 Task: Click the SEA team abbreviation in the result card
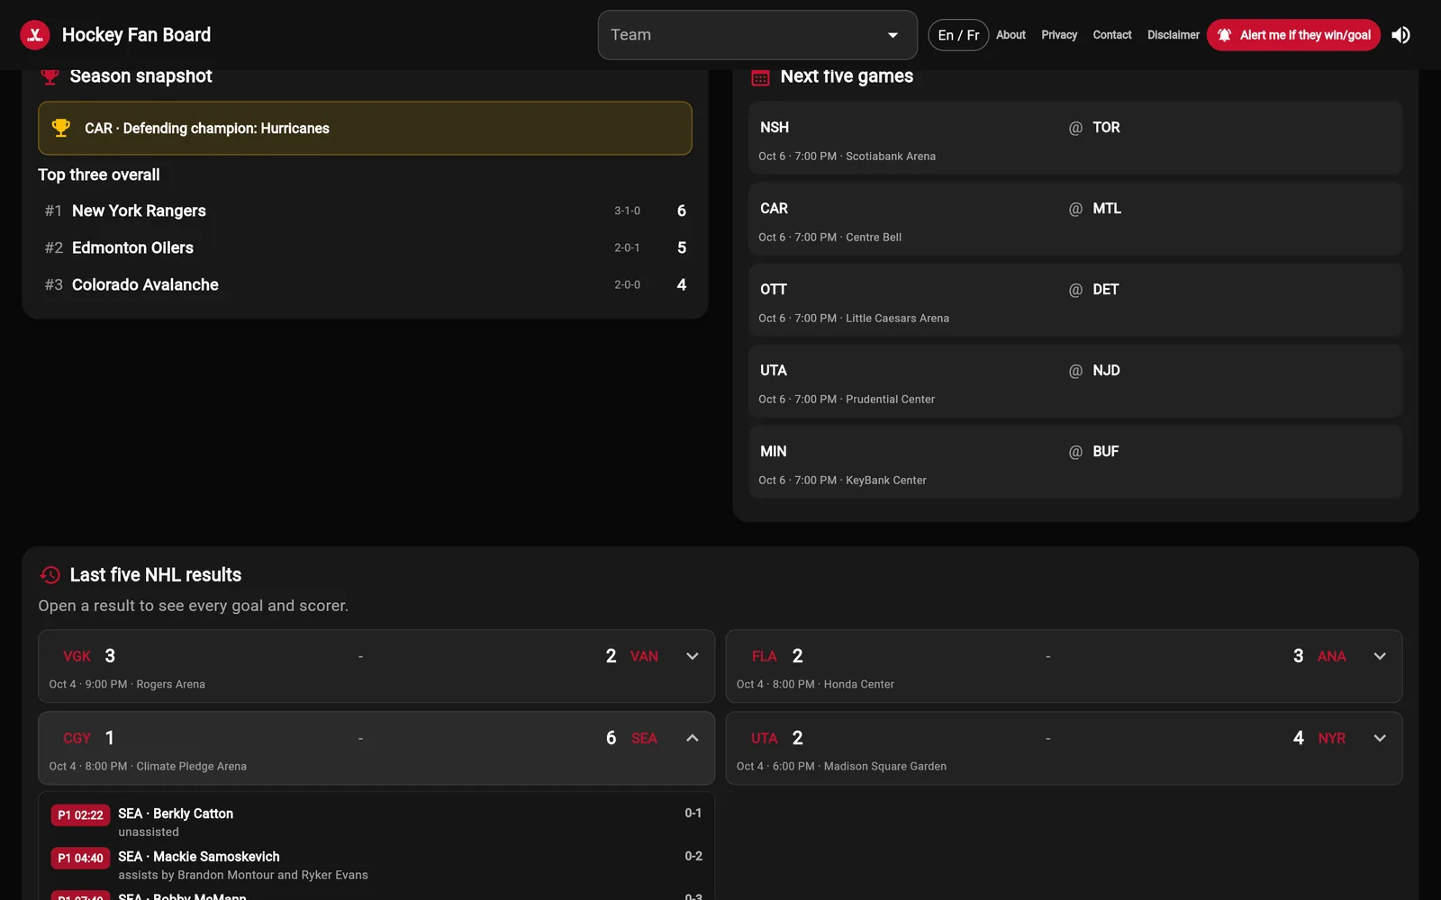pos(644,739)
